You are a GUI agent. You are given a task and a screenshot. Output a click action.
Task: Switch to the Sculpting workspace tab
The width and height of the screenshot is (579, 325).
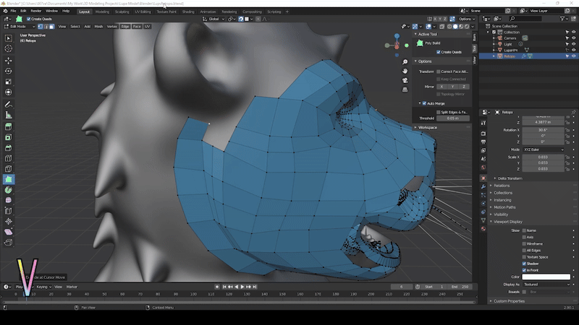pyautogui.click(x=122, y=12)
